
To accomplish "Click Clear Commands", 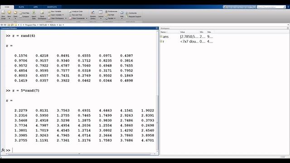I will tap(77, 19).
